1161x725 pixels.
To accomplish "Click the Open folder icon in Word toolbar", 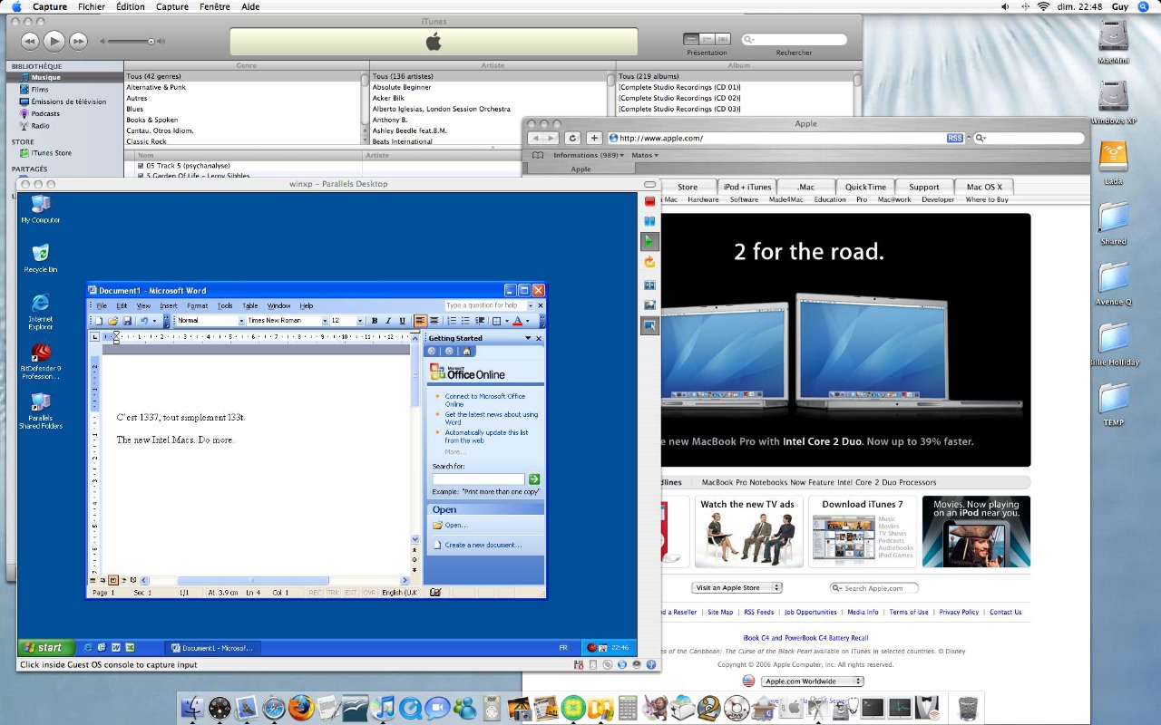I will coord(113,321).
